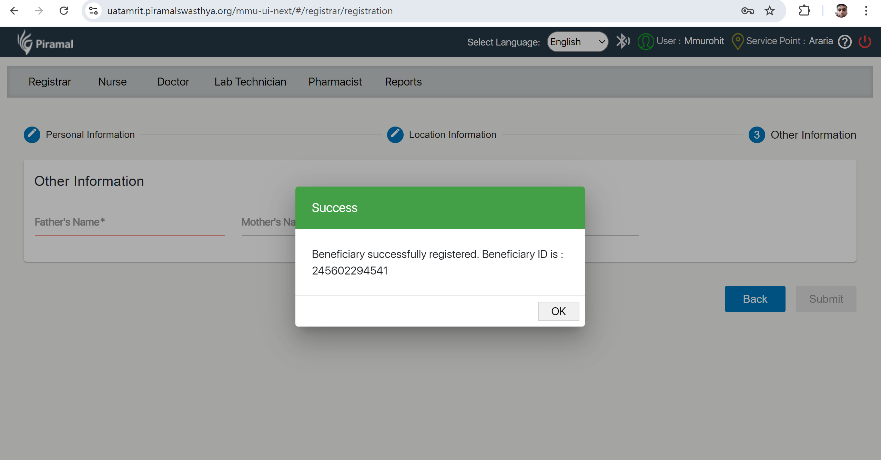Click the blue Back button
The width and height of the screenshot is (881, 460).
coord(755,299)
